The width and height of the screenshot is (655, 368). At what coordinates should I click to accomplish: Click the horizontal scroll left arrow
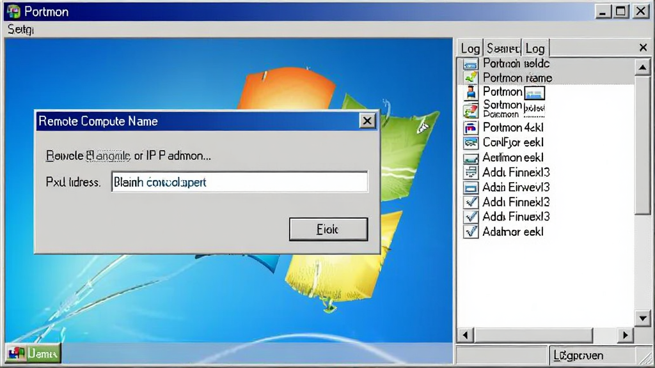pos(466,335)
